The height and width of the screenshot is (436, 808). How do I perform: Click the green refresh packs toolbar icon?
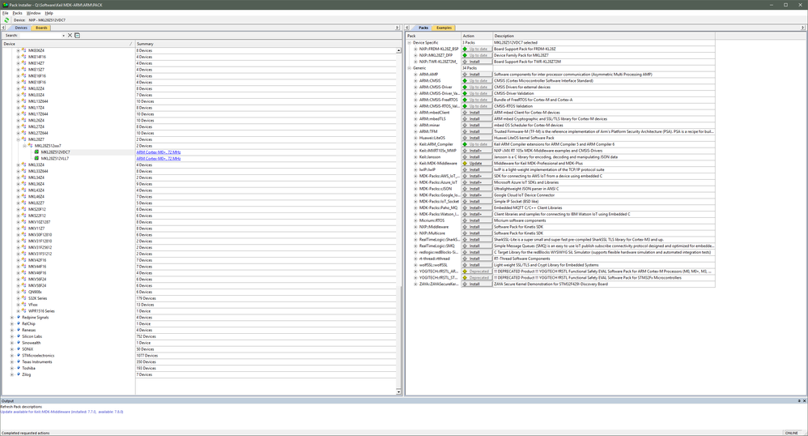click(6, 20)
